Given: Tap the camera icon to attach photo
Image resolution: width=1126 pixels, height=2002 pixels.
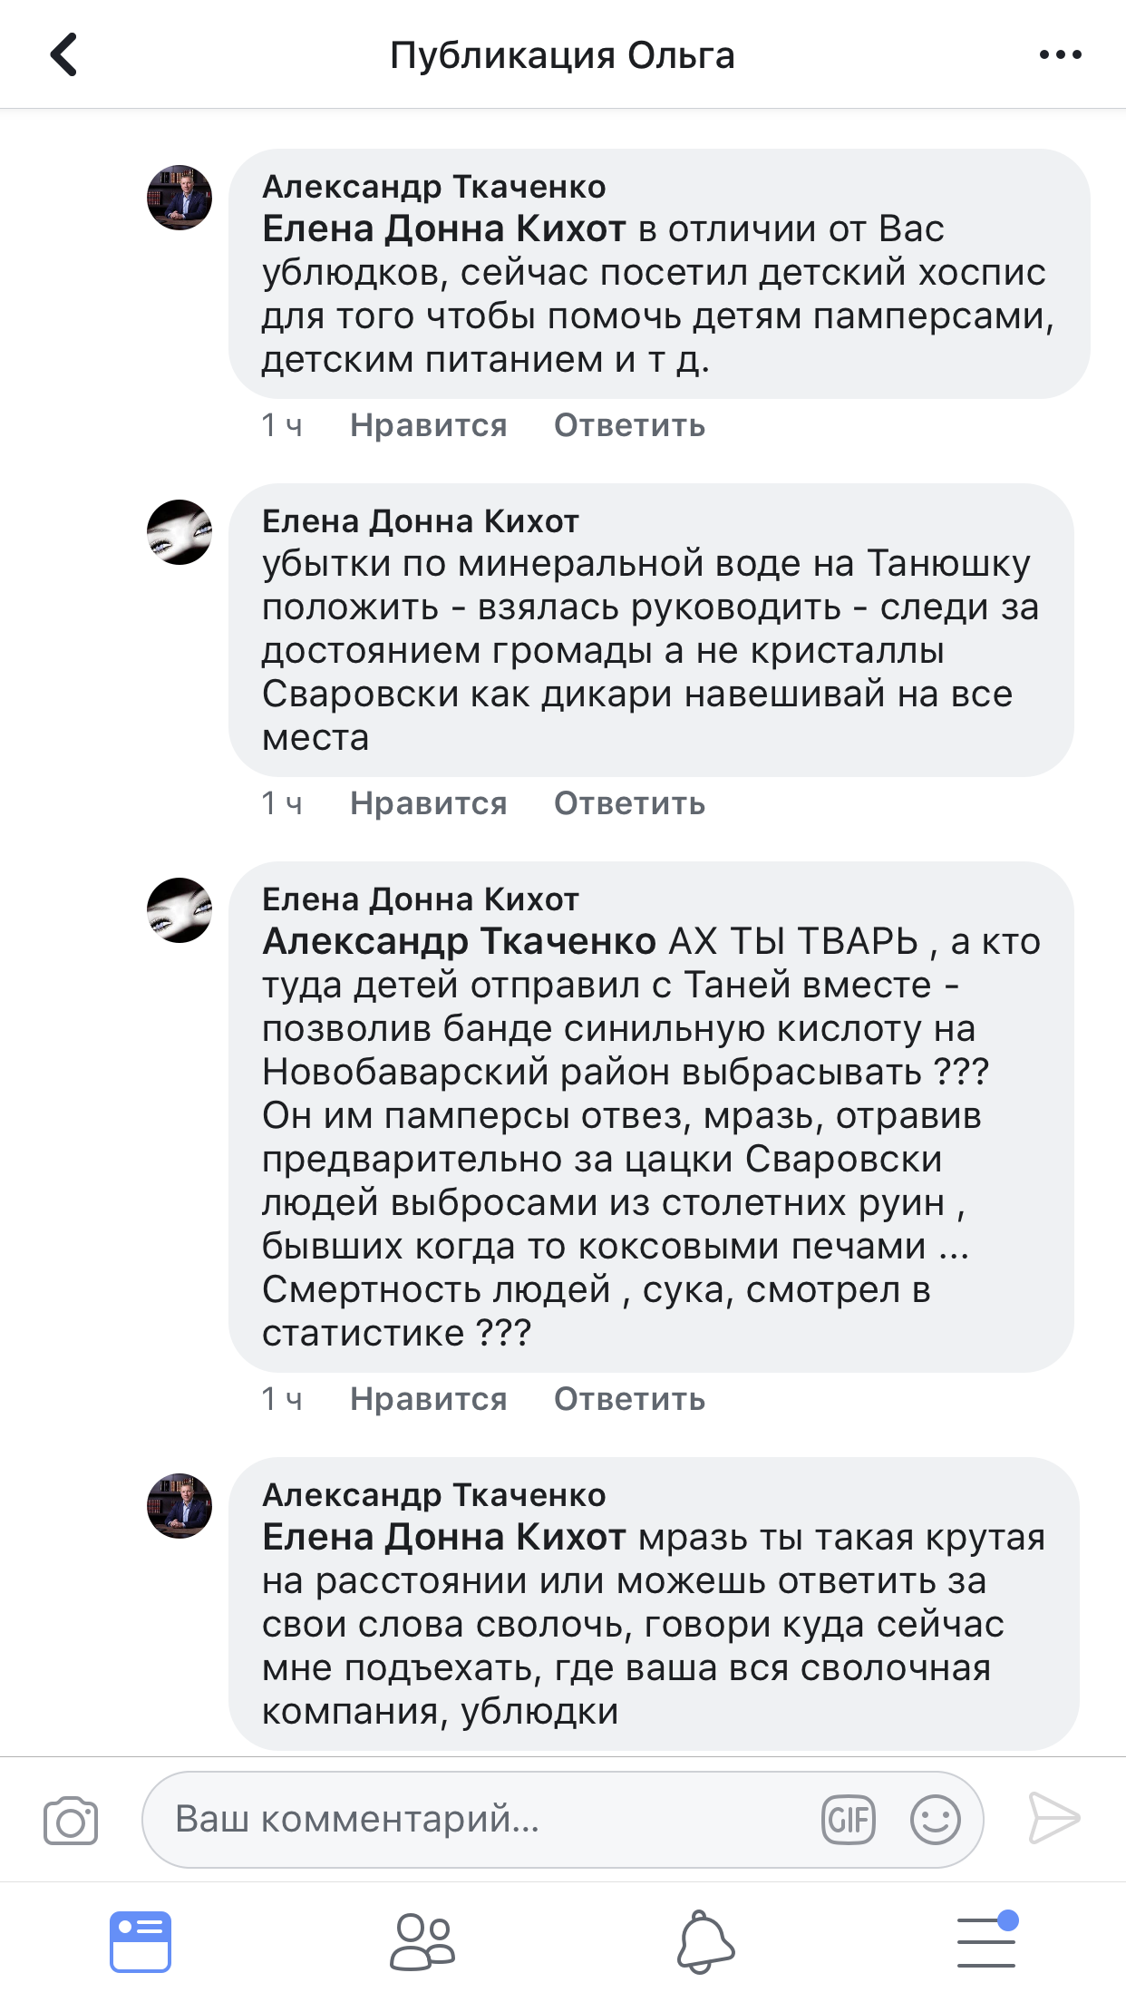Looking at the screenshot, I should tap(71, 1820).
